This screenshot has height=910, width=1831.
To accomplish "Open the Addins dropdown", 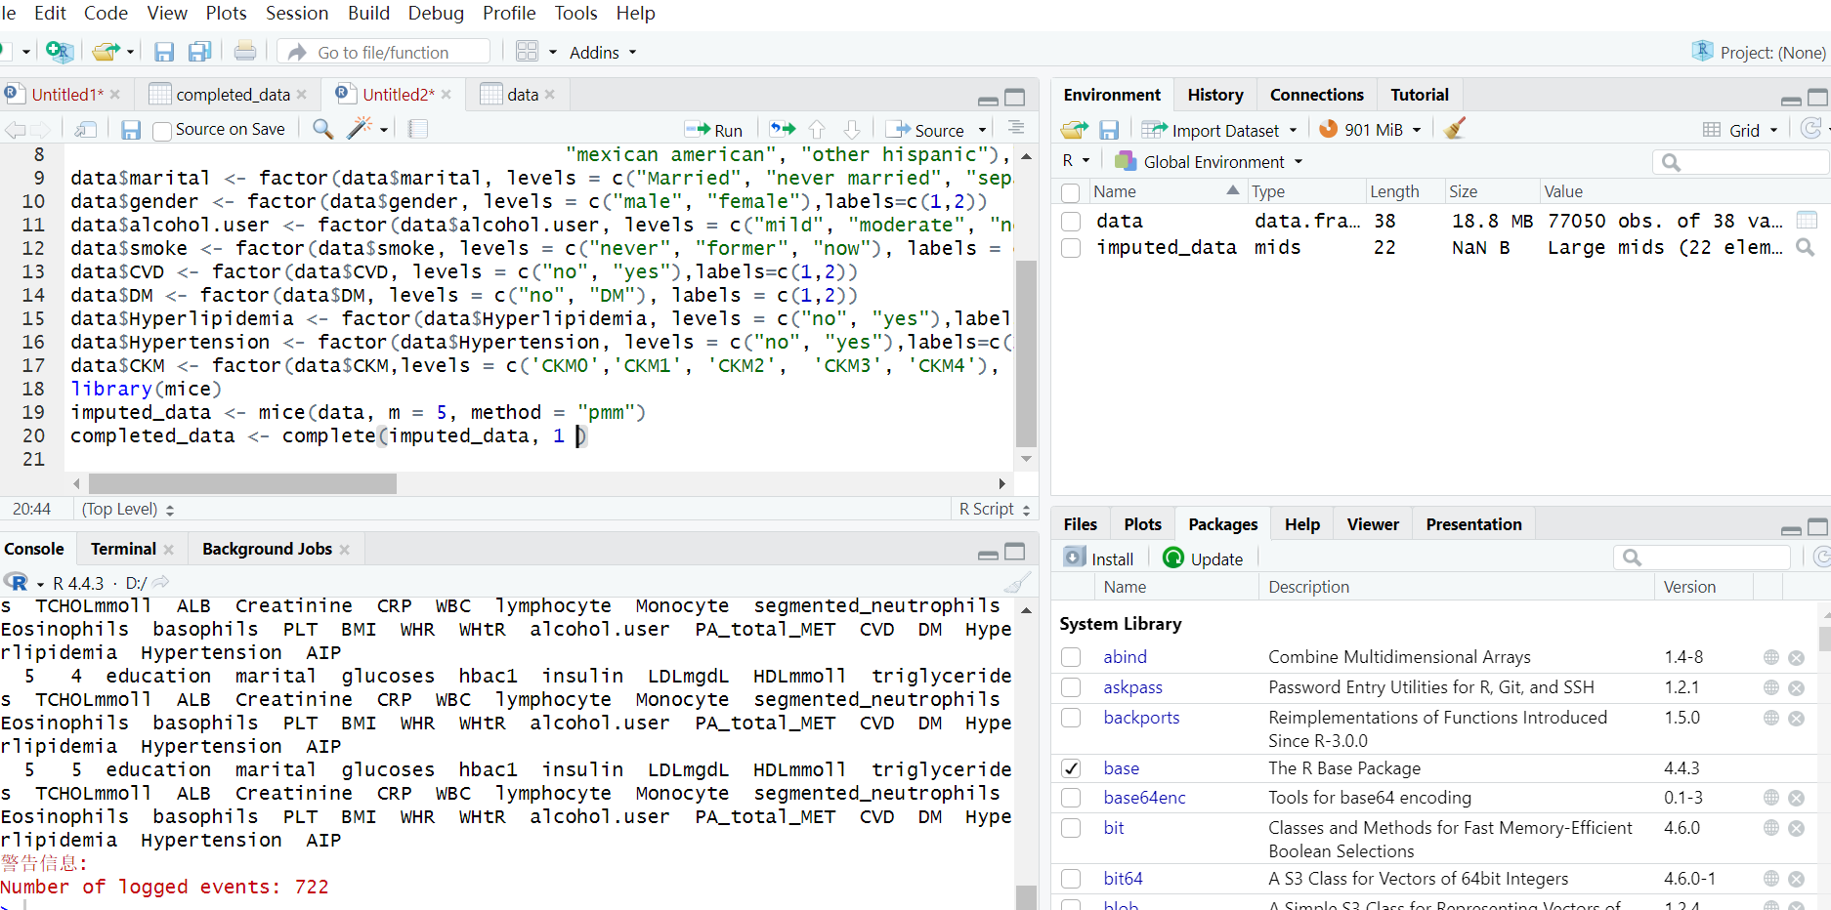I will pos(603,53).
